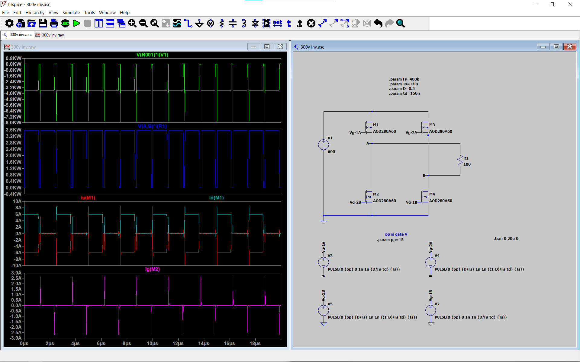Click the Is(M1) trace label
Viewport: 580px width, 362px height.
88,198
